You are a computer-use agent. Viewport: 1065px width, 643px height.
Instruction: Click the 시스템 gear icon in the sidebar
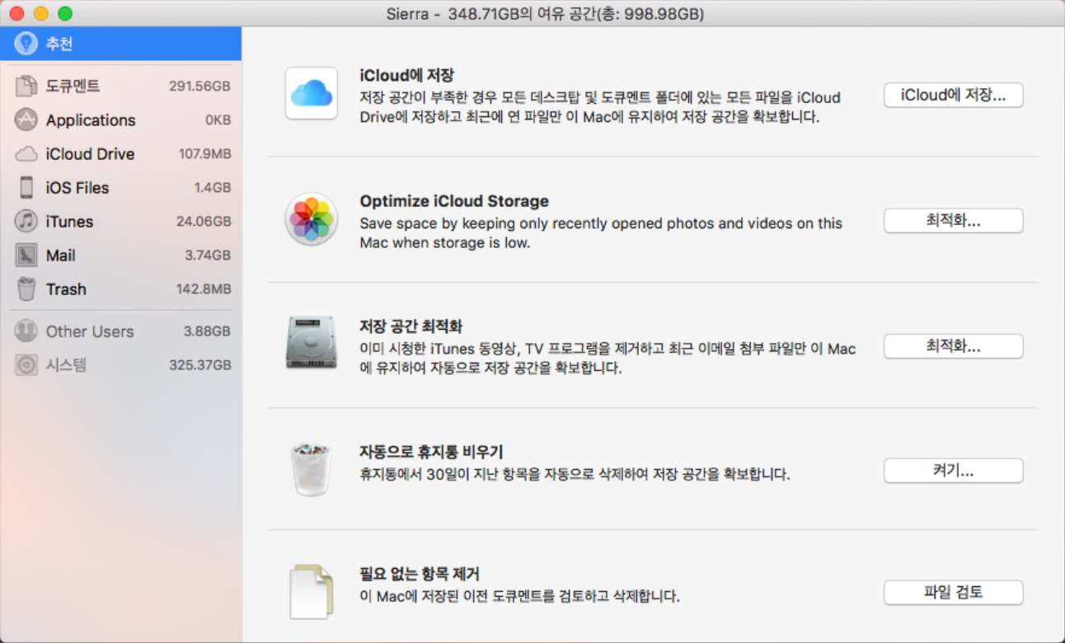click(x=26, y=365)
